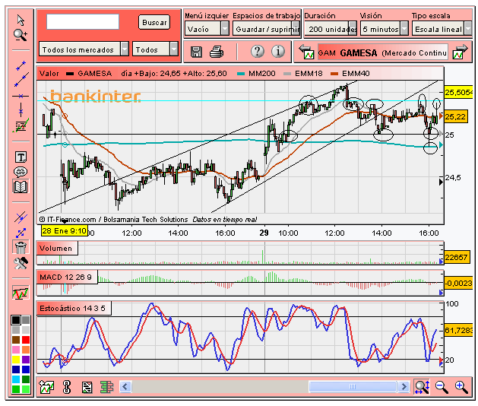Select the speech bubble comment tool
Viewport: 478px width, 406px height.
(x=21, y=172)
